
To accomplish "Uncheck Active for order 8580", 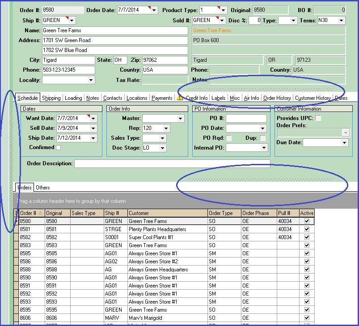I will (307, 221).
